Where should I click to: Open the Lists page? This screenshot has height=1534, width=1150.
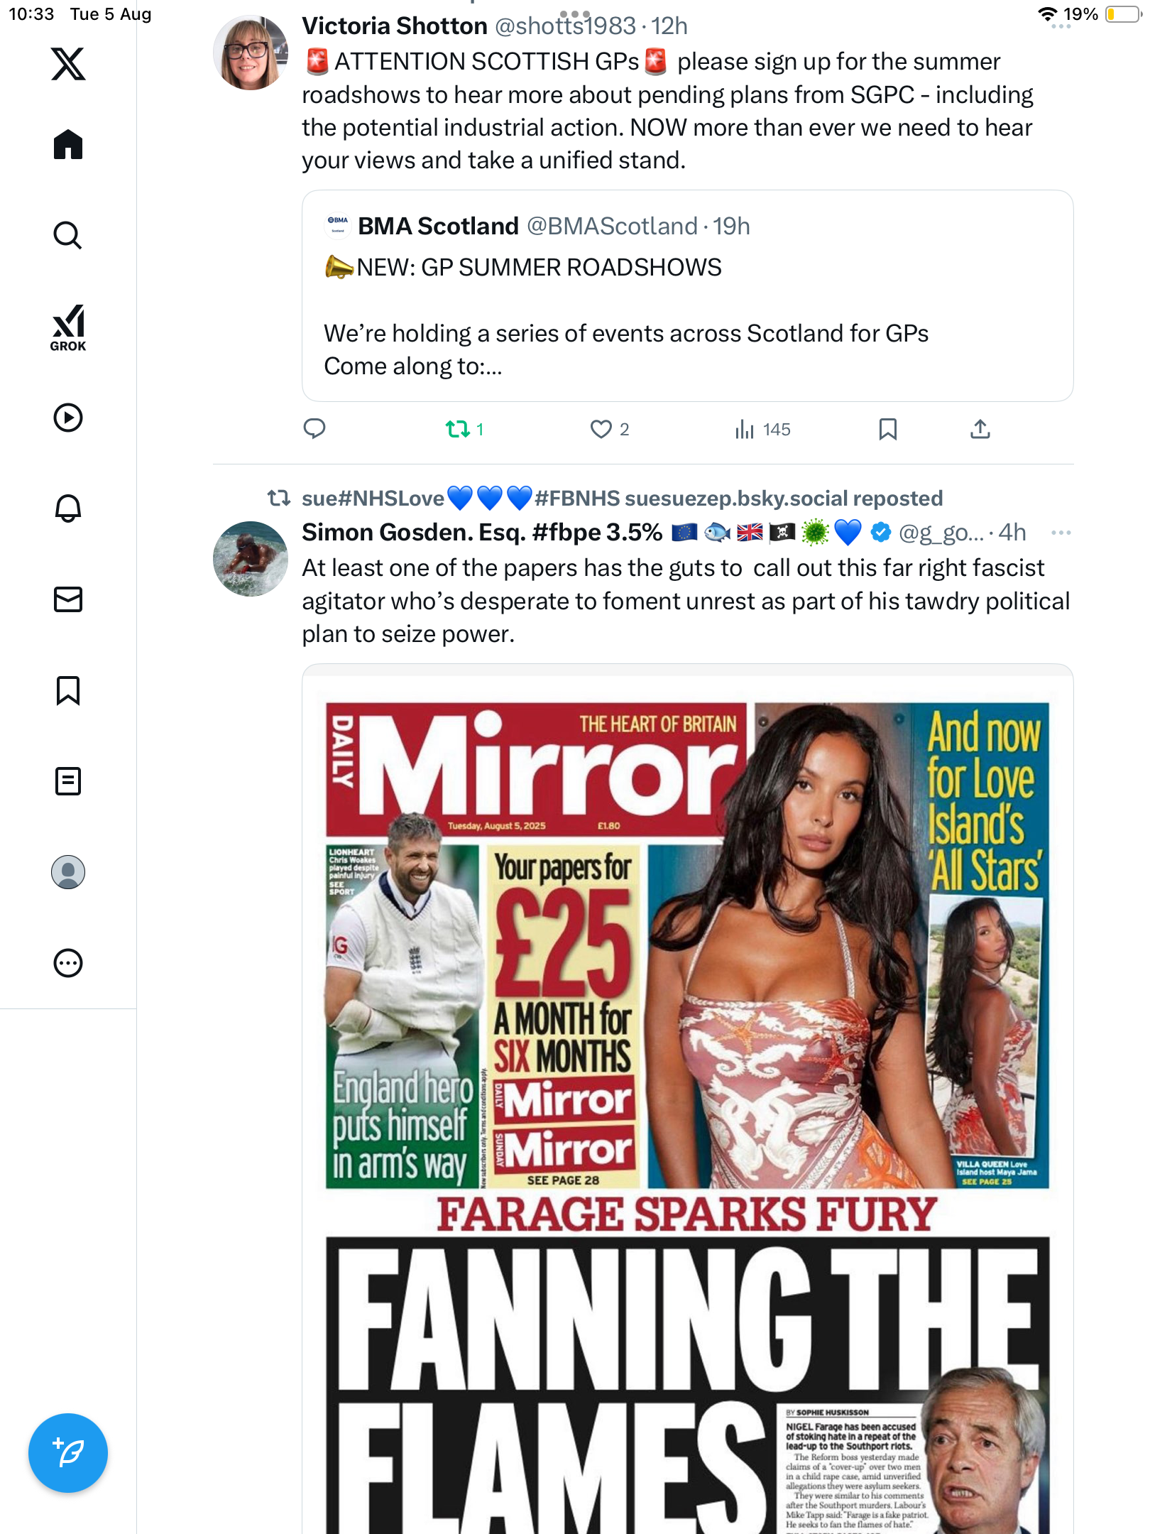pyautogui.click(x=68, y=781)
